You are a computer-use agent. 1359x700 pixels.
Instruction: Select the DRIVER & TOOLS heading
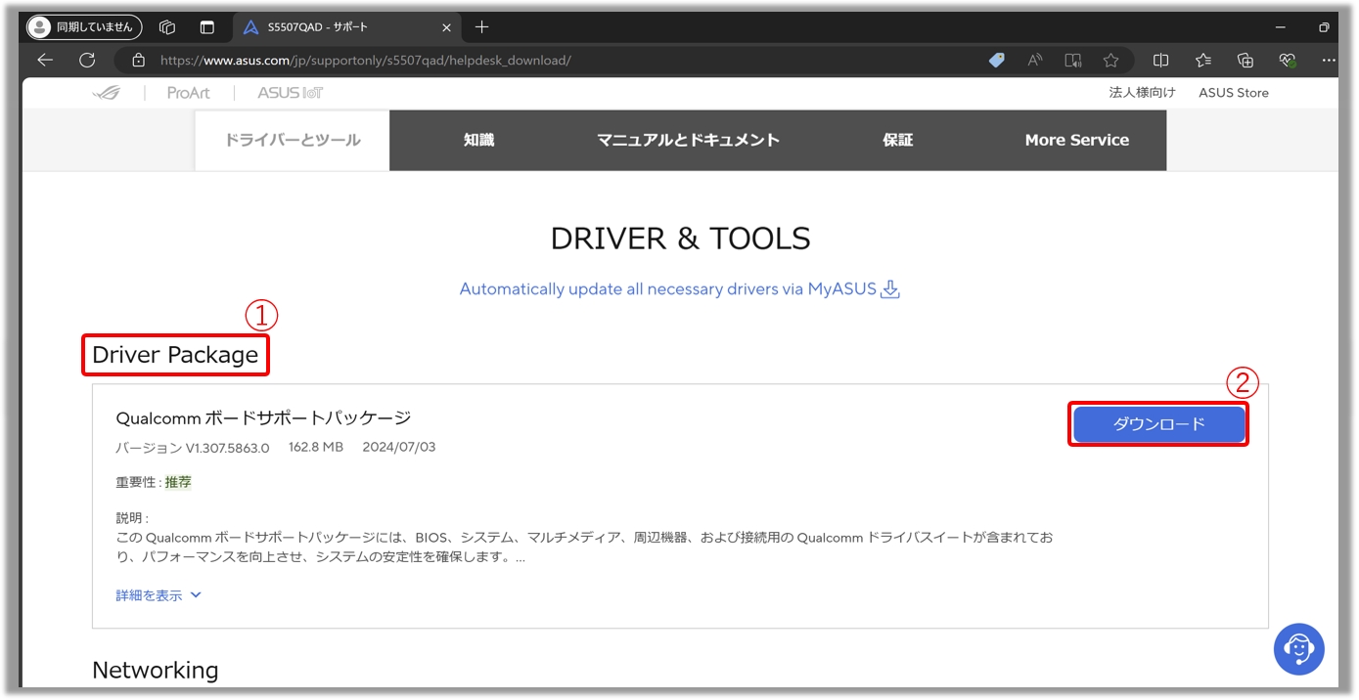click(x=681, y=239)
